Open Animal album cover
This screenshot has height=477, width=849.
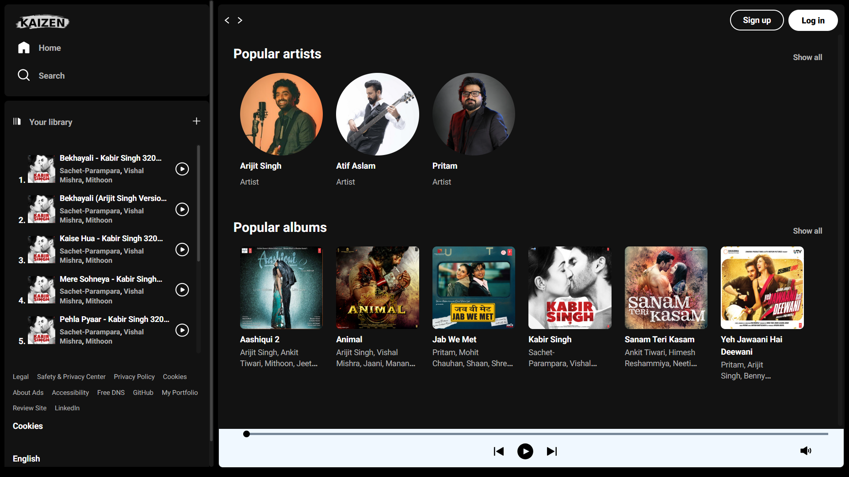point(378,288)
